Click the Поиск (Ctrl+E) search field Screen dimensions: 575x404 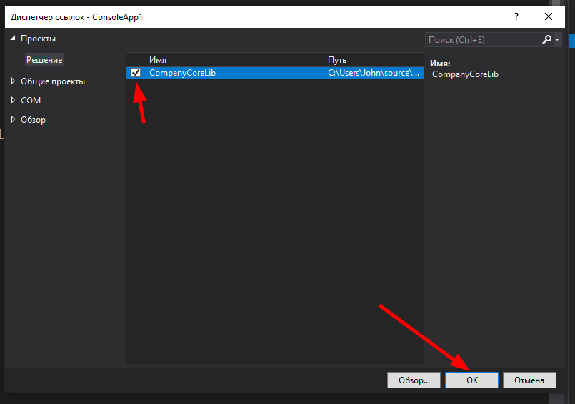[482, 40]
